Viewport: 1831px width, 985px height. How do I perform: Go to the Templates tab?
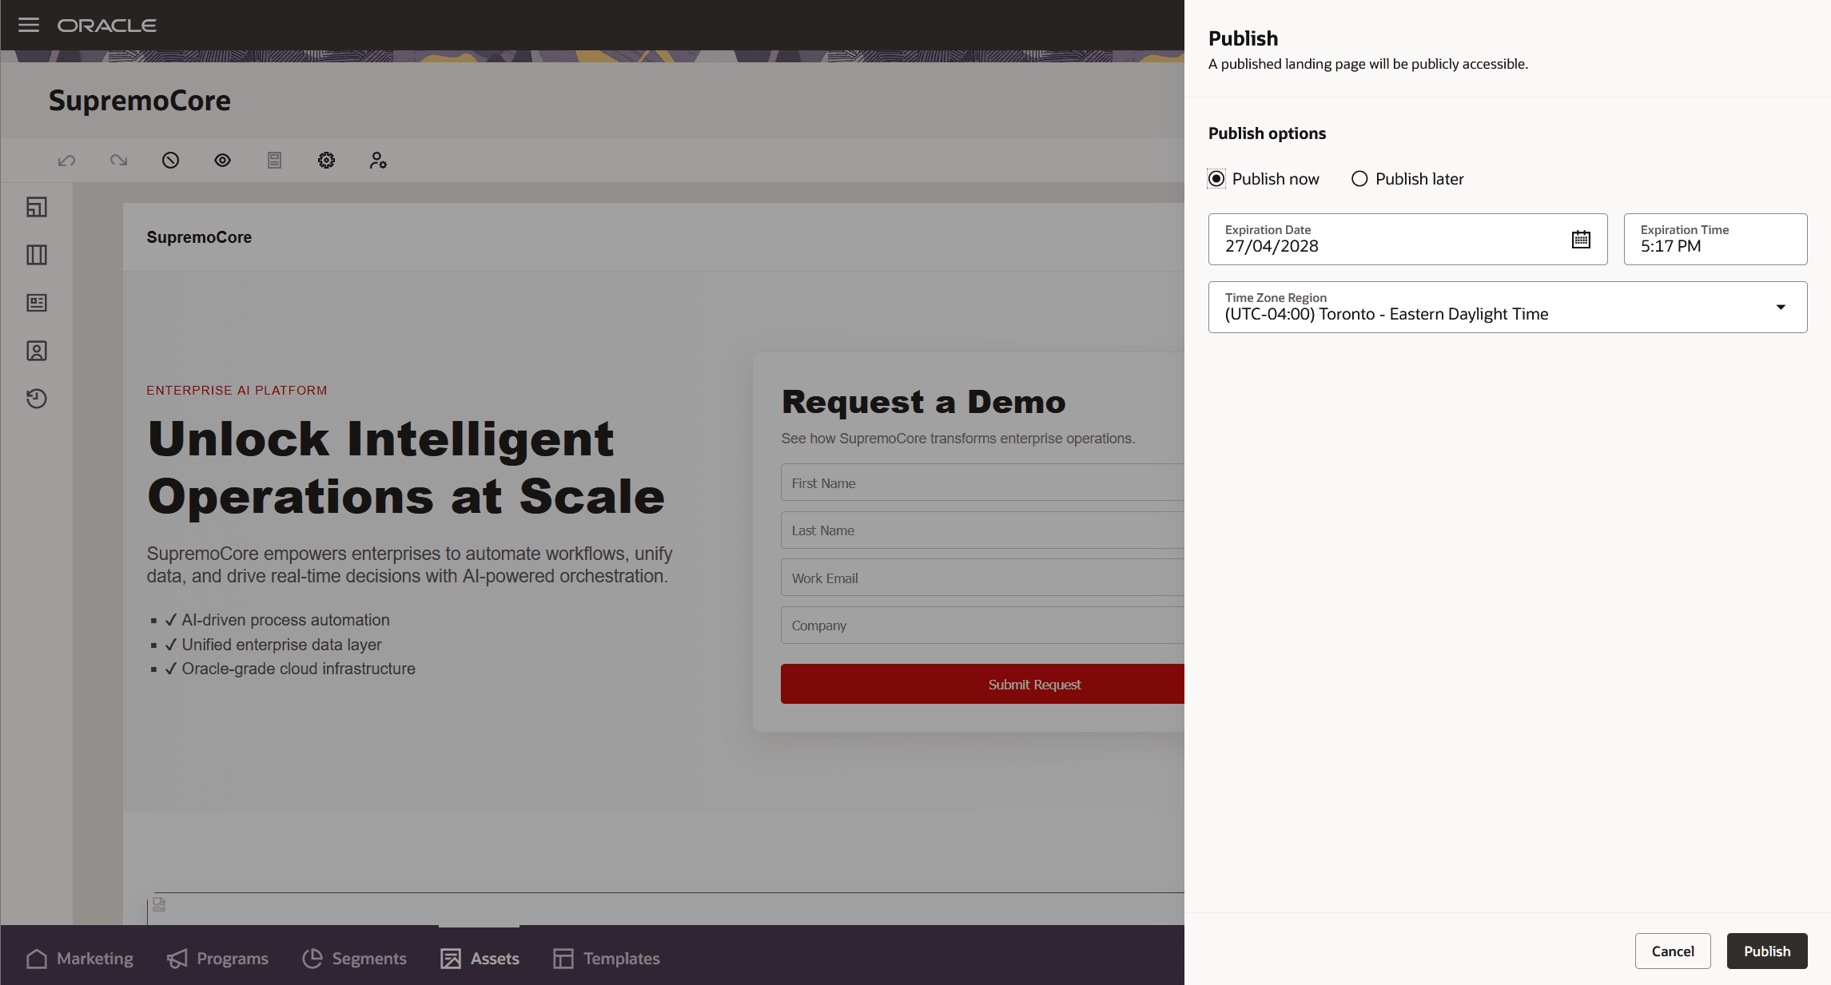coord(607,959)
